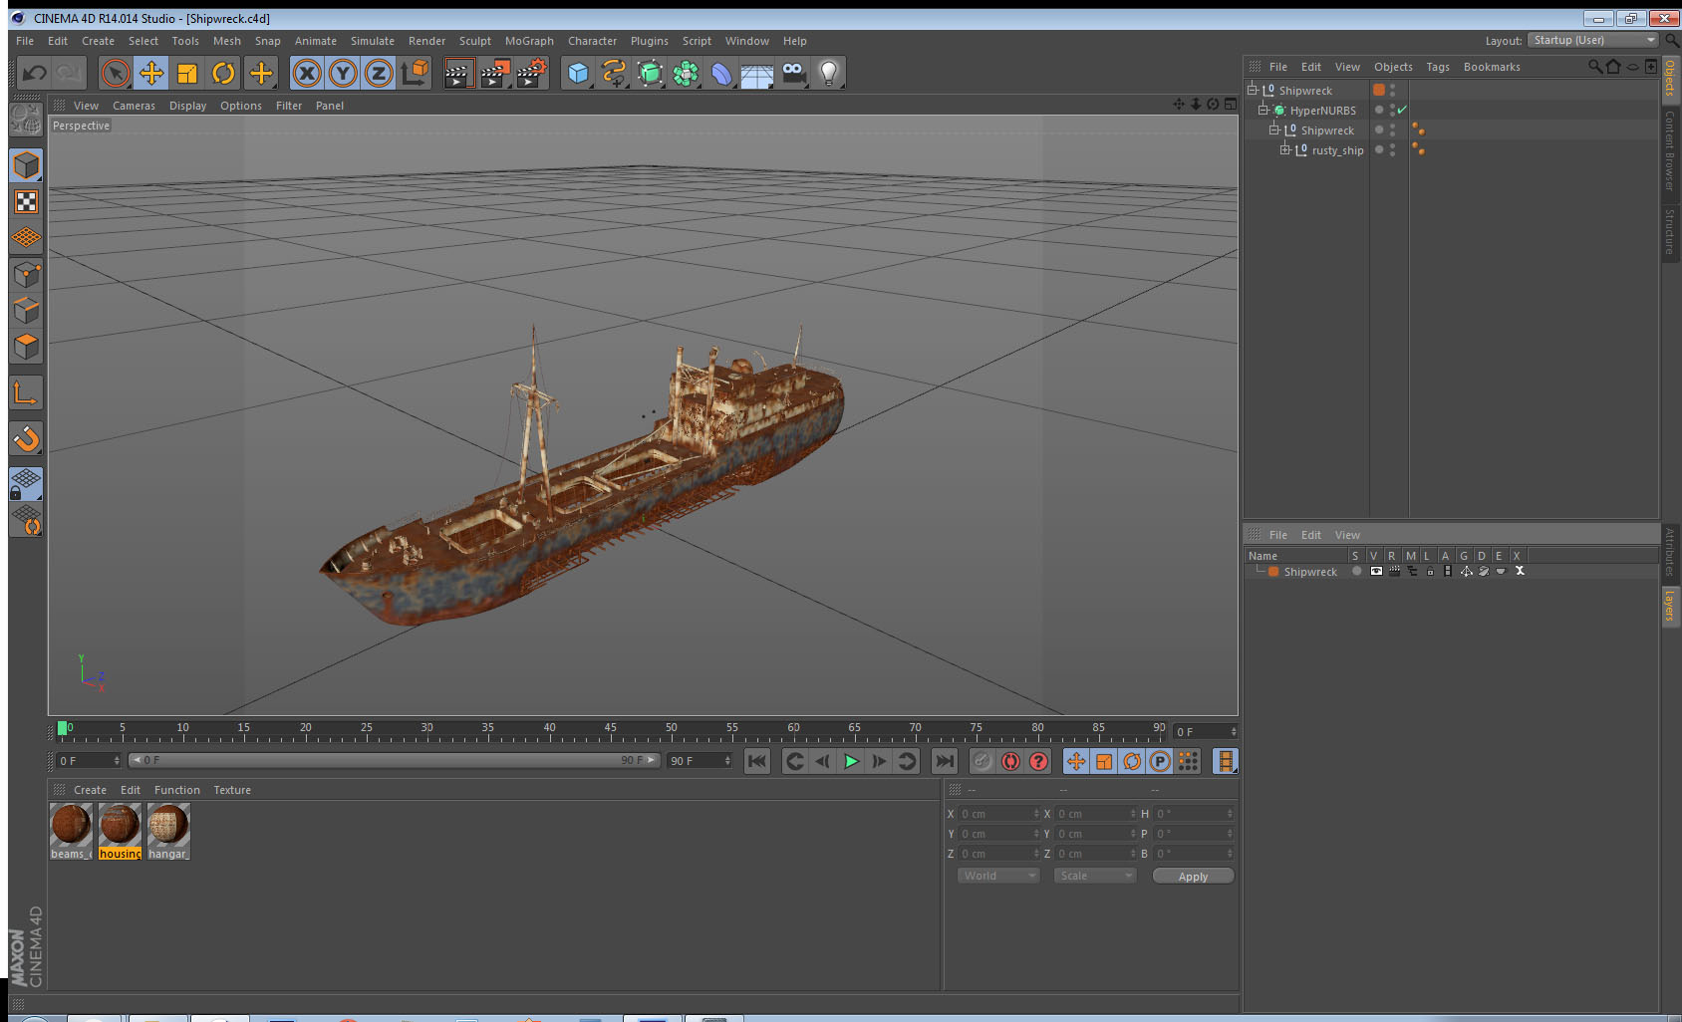Image resolution: width=1682 pixels, height=1022 pixels.
Task: Add an Array modeling object icon
Action: tap(686, 73)
